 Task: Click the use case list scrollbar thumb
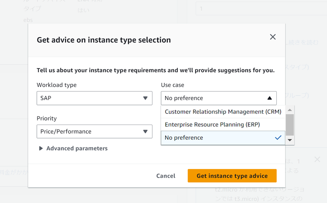(290, 125)
